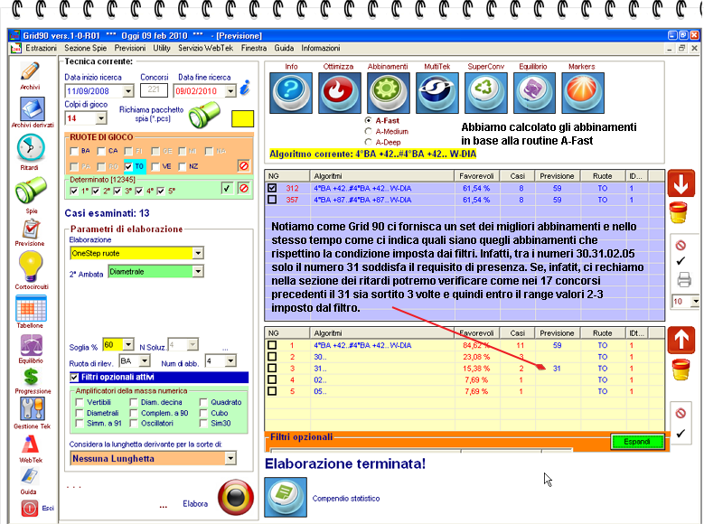The height and width of the screenshot is (524, 704).
Task: Click the Info question mark button
Action: coord(291,93)
